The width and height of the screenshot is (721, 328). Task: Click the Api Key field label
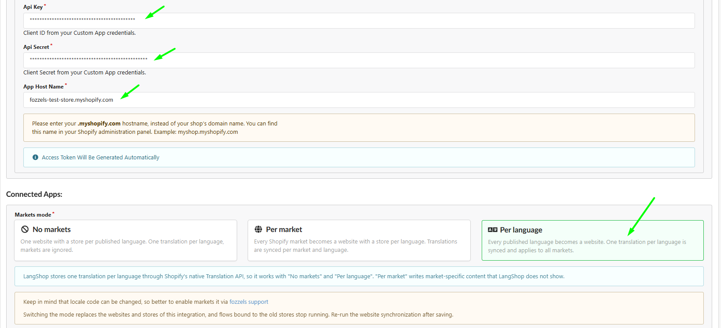click(33, 7)
